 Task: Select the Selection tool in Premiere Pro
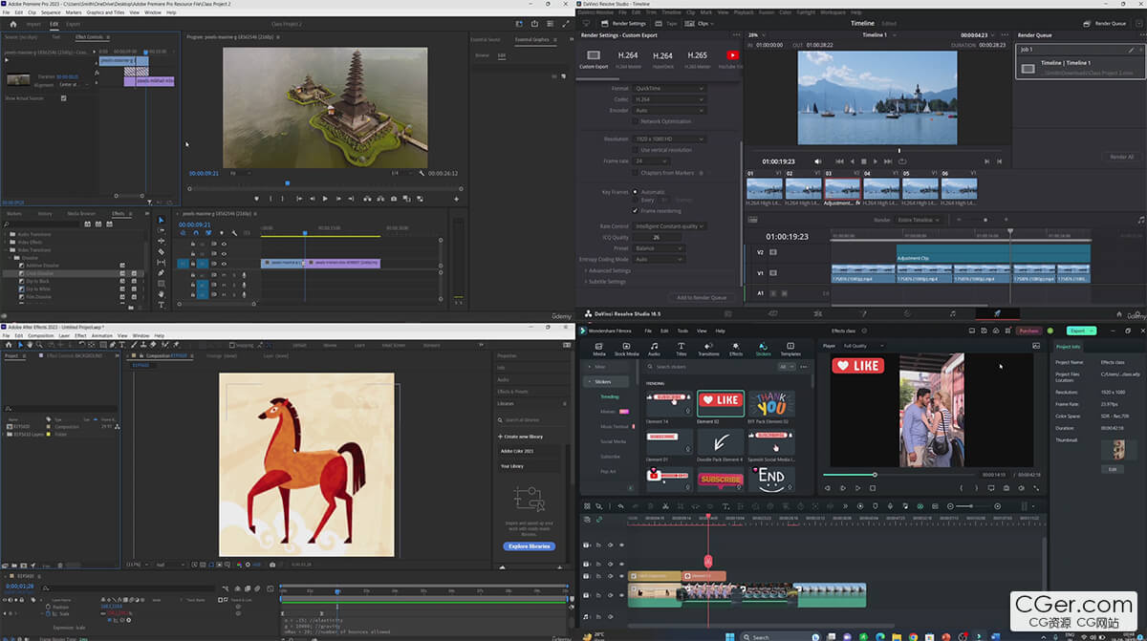(x=161, y=221)
